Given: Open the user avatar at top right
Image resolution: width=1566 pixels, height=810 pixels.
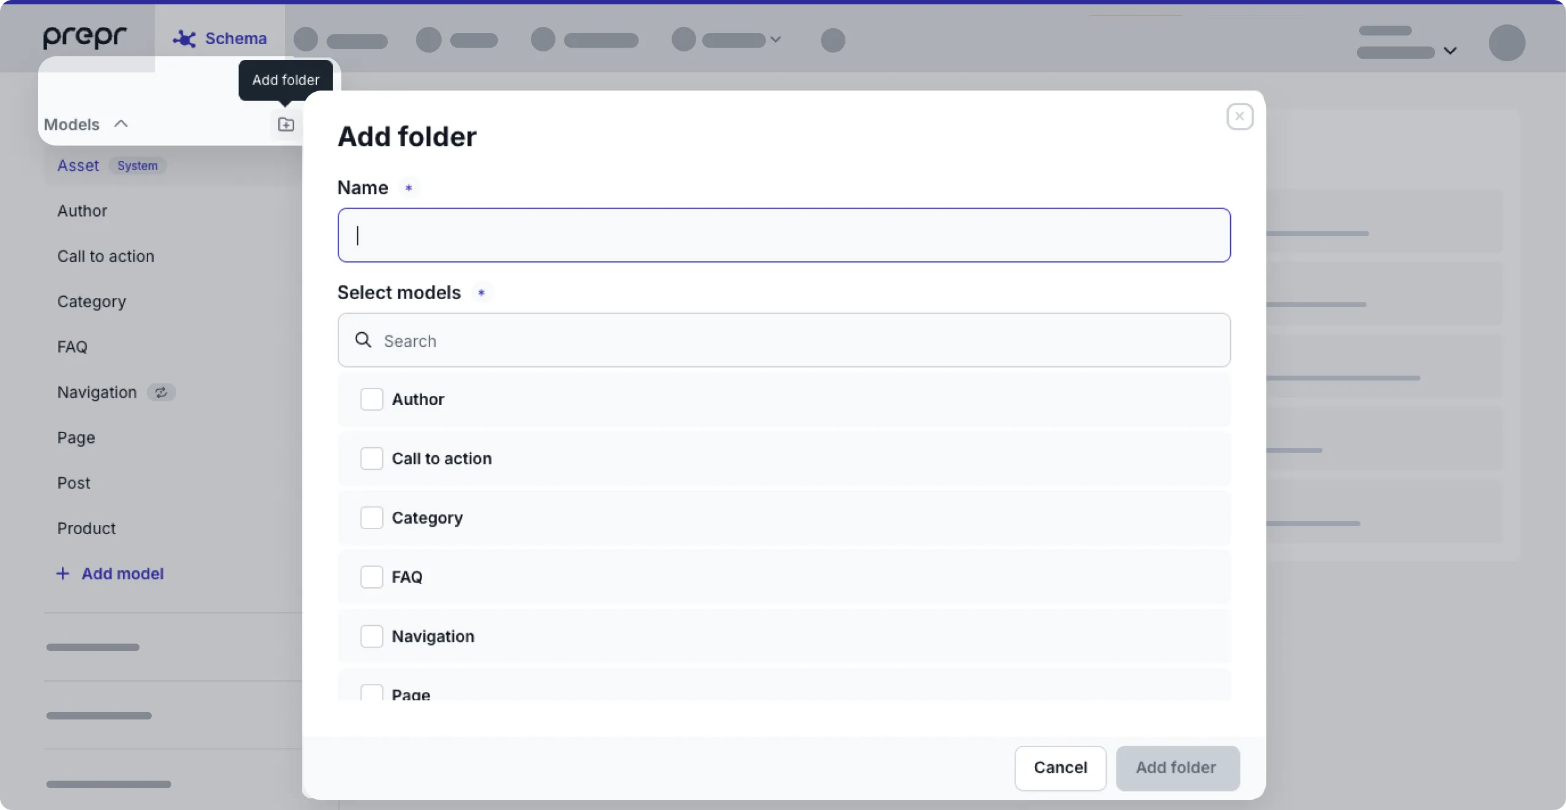Looking at the screenshot, I should (1506, 43).
